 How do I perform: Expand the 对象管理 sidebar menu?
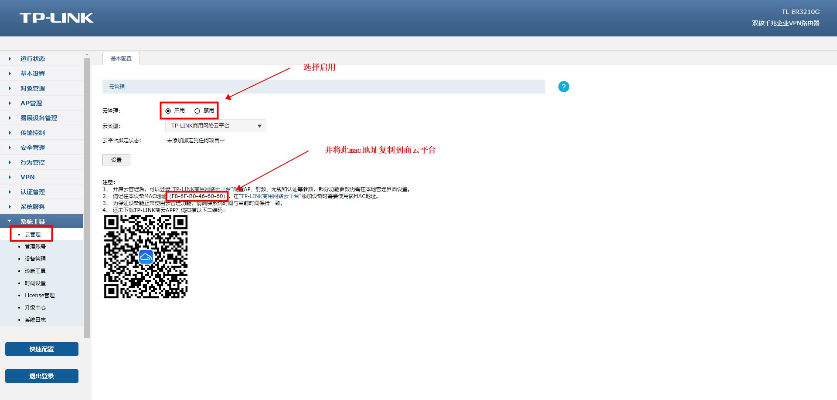point(41,88)
